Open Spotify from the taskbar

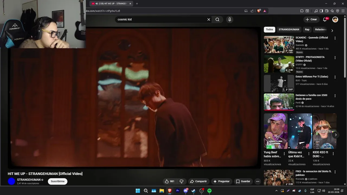point(209,191)
